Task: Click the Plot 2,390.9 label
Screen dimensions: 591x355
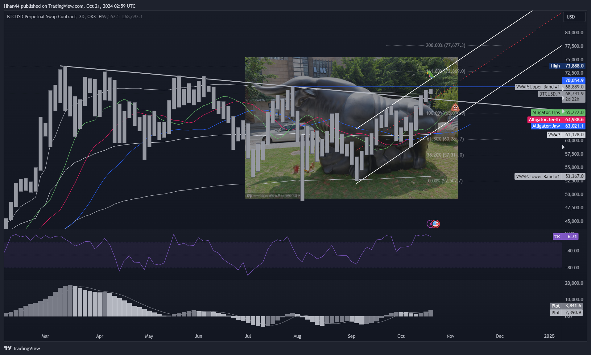Action: (x=566, y=312)
